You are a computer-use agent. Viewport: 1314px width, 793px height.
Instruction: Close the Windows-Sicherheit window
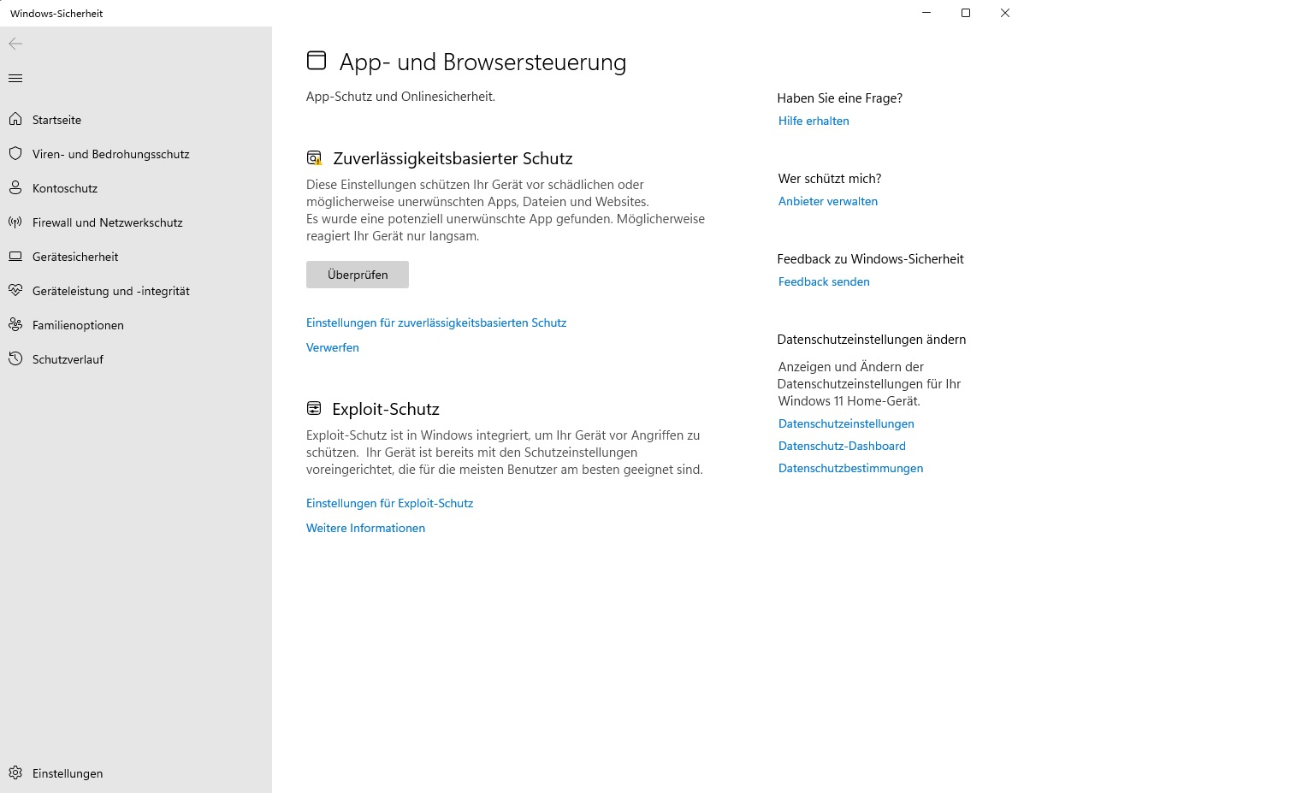click(x=1005, y=13)
